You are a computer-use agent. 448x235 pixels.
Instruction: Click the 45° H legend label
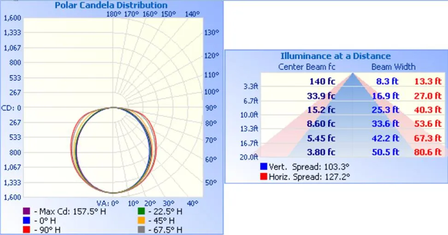point(162,220)
